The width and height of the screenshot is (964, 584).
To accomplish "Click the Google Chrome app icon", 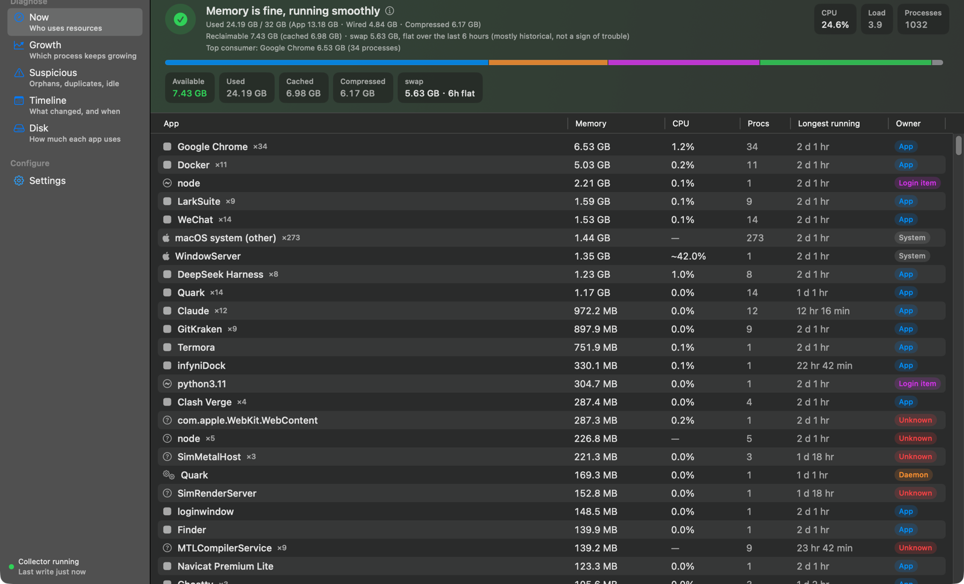I will [167, 146].
